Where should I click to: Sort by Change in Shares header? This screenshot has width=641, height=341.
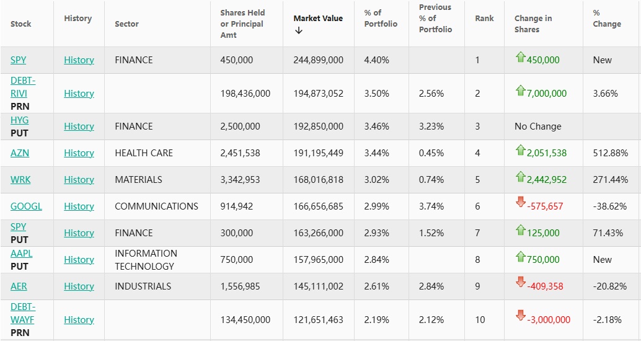(x=533, y=24)
